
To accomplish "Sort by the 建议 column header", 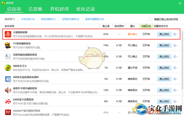I will click(133, 26).
